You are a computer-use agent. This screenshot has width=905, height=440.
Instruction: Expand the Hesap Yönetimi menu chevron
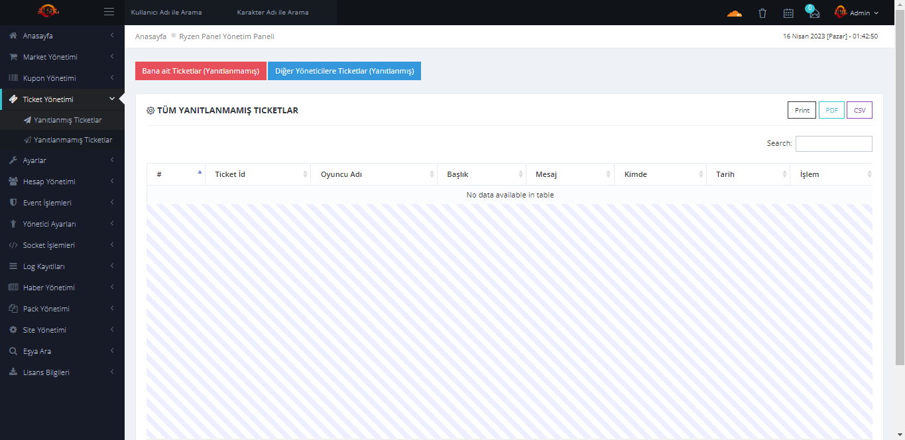coord(112,181)
